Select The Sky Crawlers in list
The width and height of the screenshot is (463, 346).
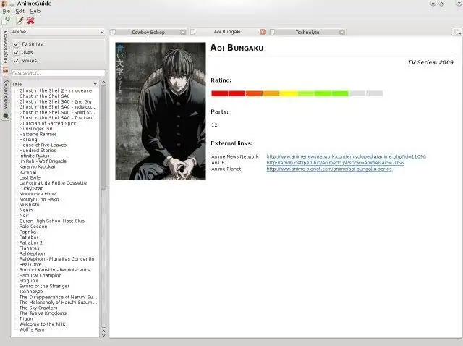tap(38, 308)
